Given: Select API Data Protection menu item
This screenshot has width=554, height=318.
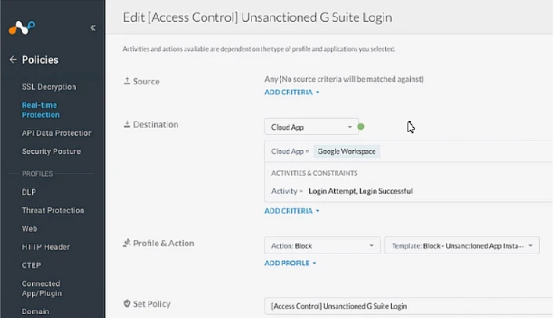Looking at the screenshot, I should coord(56,133).
